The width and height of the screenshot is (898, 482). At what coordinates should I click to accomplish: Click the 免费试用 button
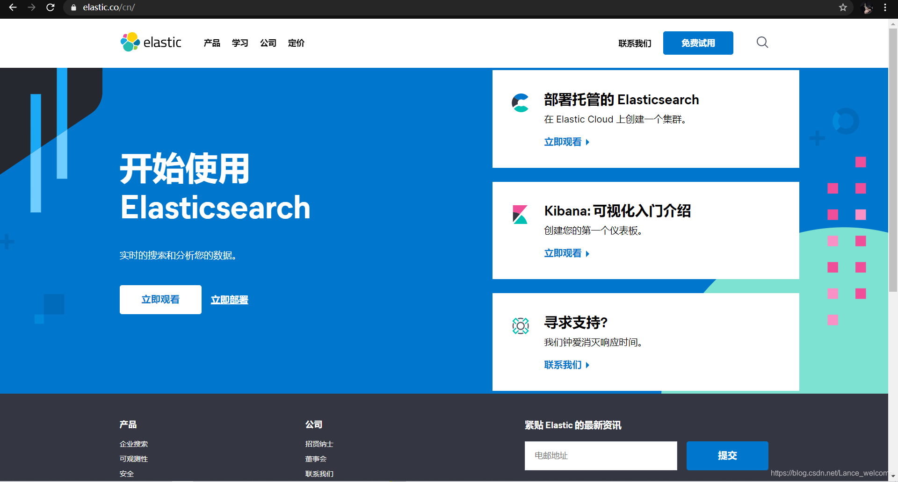coord(698,43)
